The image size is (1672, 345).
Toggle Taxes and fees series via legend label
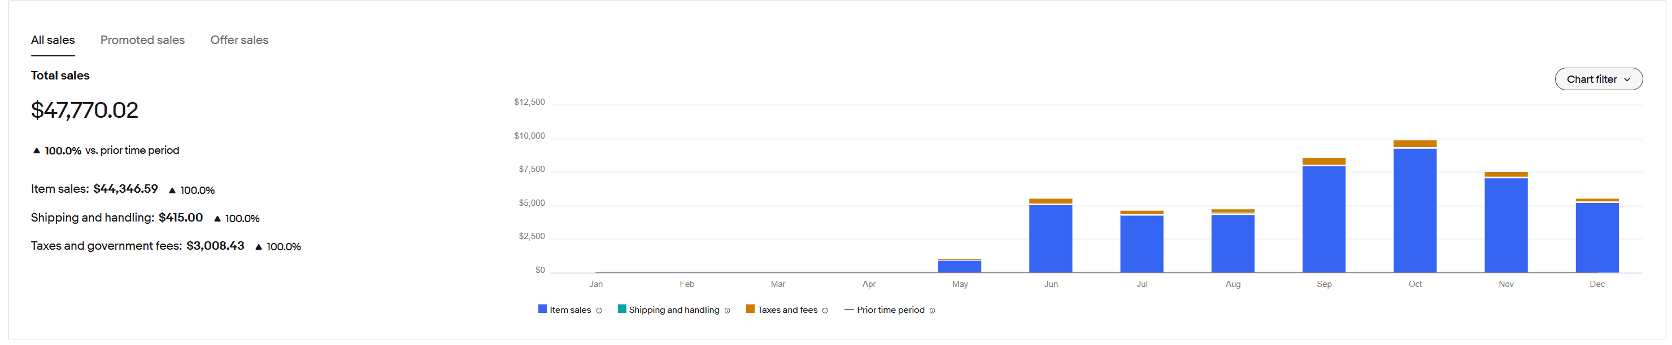787,310
